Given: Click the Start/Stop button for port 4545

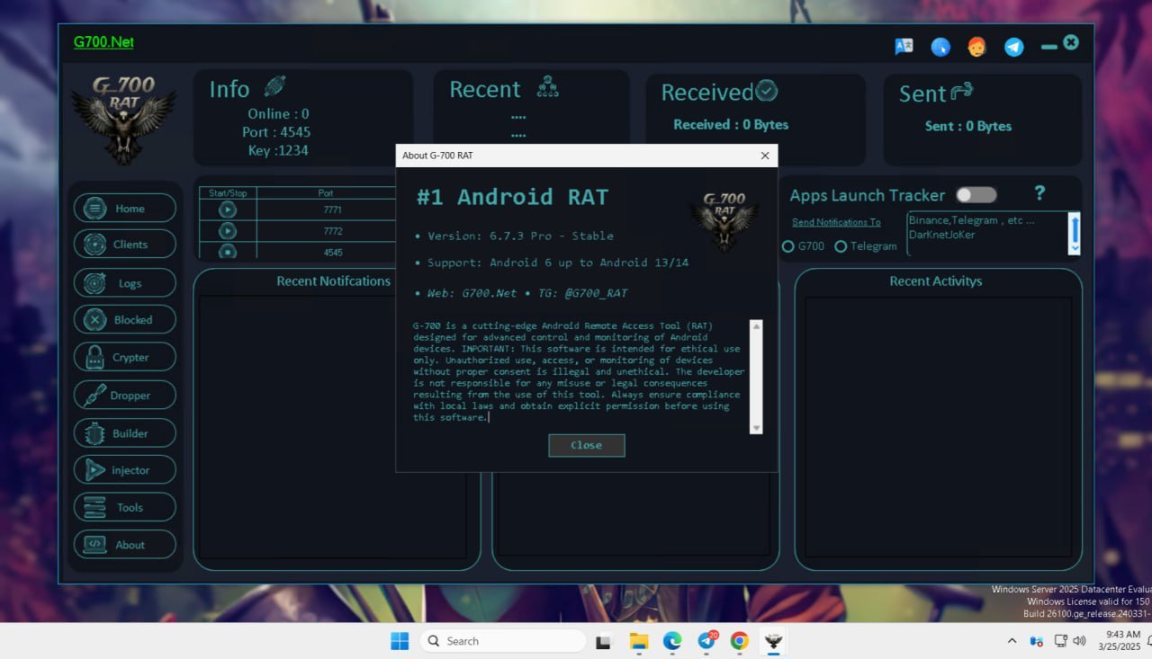Looking at the screenshot, I should click(228, 252).
